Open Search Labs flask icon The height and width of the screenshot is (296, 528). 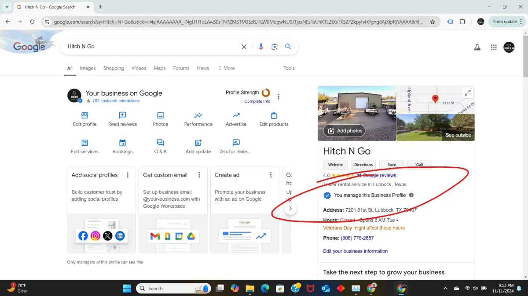[477, 47]
